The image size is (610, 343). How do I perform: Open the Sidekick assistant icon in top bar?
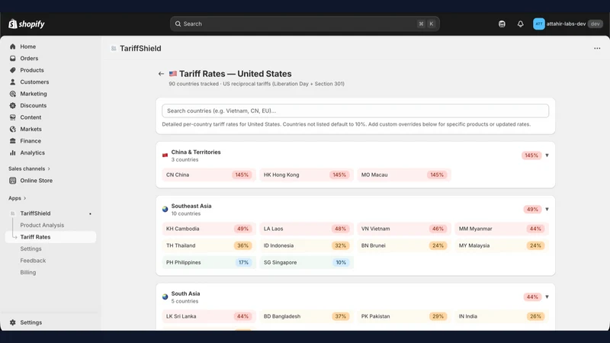coord(502,24)
